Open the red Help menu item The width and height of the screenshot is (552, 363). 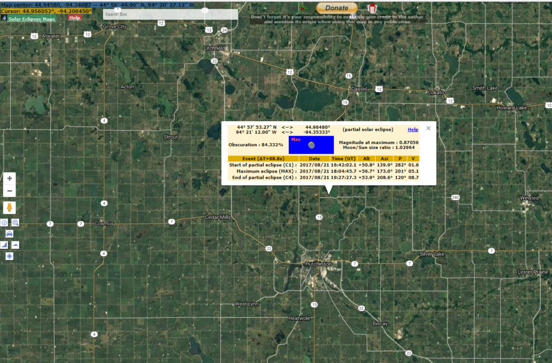[x=74, y=18]
